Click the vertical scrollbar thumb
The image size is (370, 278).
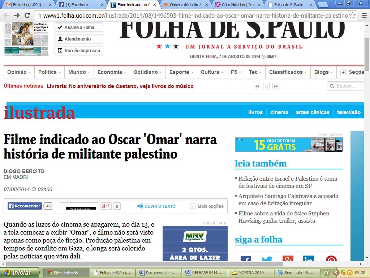click(x=367, y=54)
